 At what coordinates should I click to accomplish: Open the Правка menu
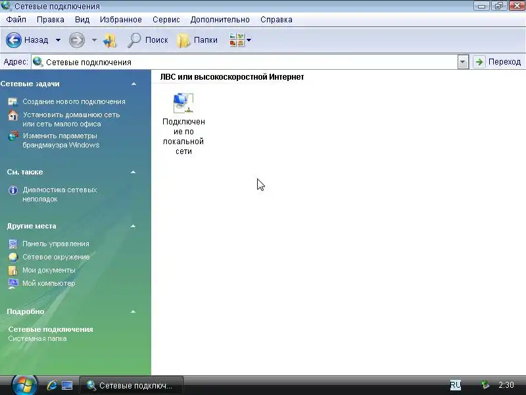point(51,20)
